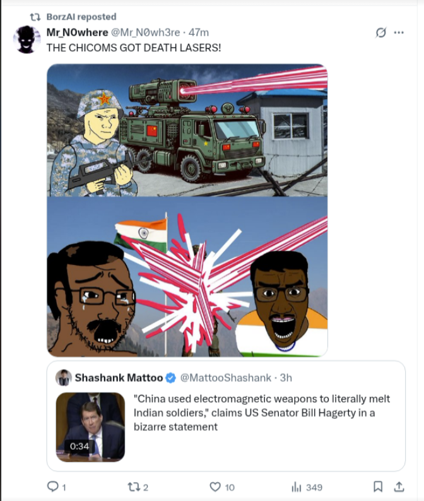Open the Chinese laser truck meme image
The height and width of the screenshot is (501, 424).
tap(187, 130)
